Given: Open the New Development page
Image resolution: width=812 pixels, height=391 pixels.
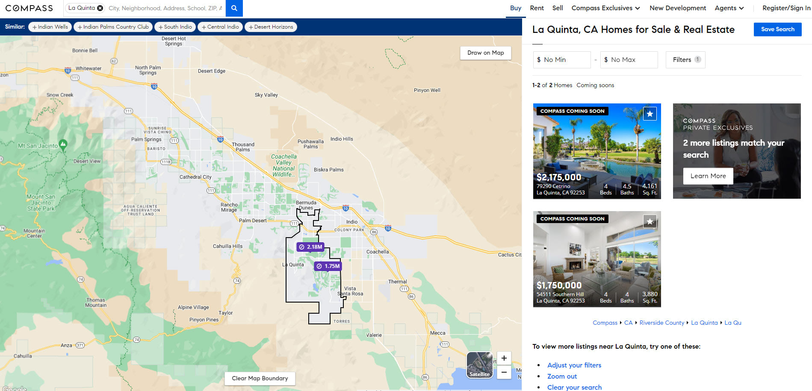Looking at the screenshot, I should coord(678,8).
